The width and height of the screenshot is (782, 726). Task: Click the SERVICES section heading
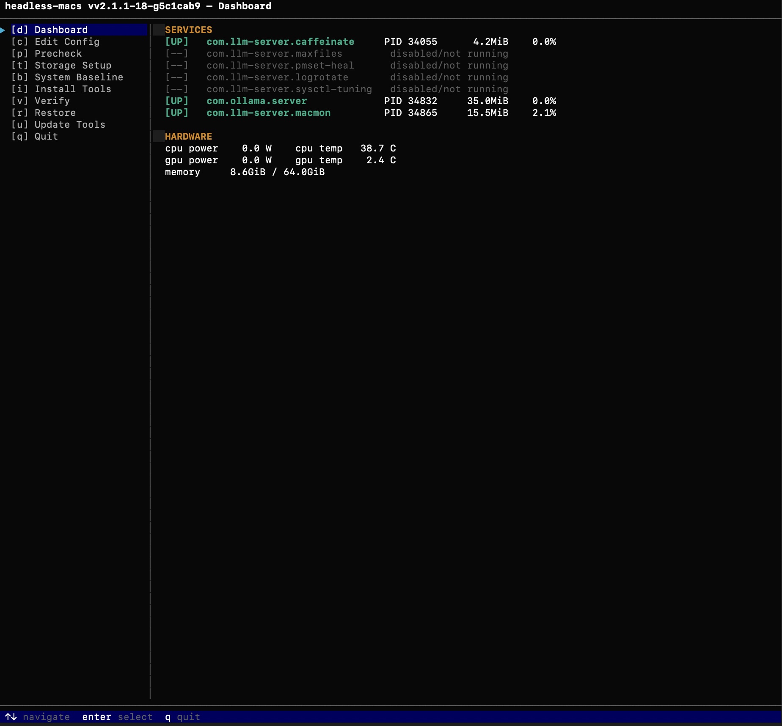pos(189,30)
